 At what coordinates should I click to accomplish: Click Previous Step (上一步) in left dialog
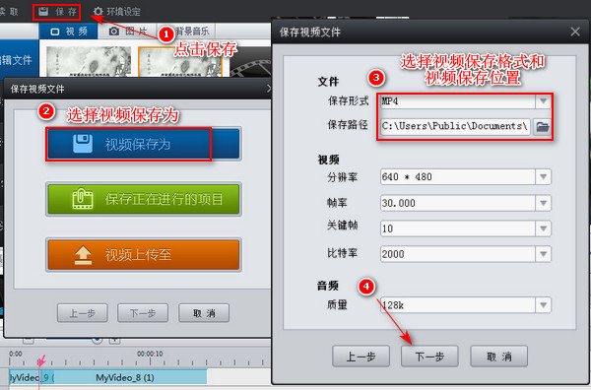coord(82,313)
